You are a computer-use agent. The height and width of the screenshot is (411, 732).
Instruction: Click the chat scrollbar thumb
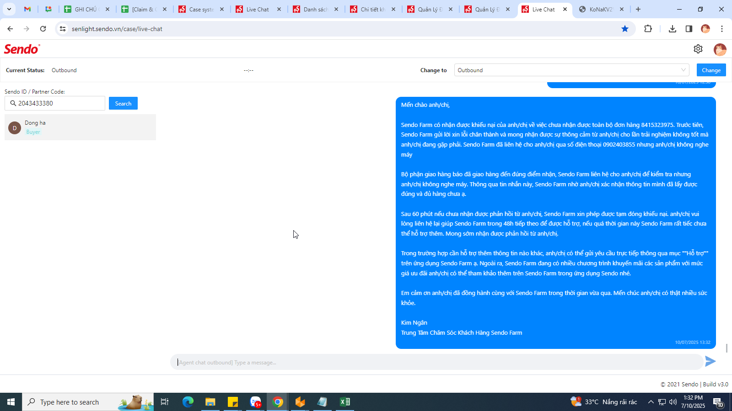(727, 348)
